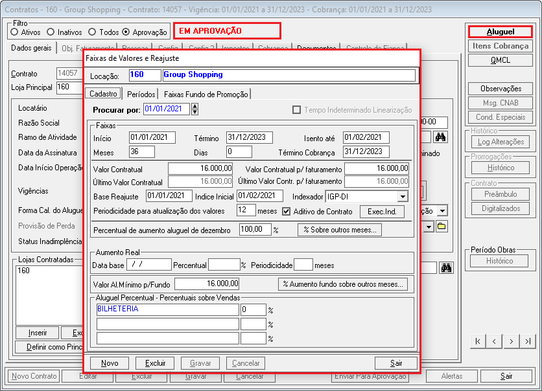Image resolution: width=542 pixels, height=391 pixels.
Task: Click binoculars icon near Lojas Contratadas area
Action: (x=446, y=267)
